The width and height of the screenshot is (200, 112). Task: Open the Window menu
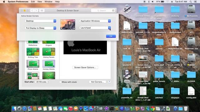[48, 2]
